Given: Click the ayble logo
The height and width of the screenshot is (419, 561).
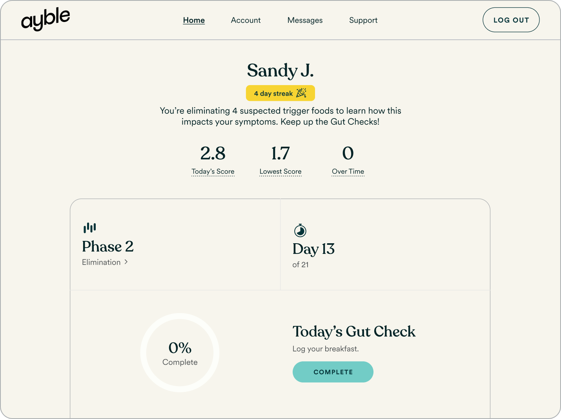Looking at the screenshot, I should [46, 19].
